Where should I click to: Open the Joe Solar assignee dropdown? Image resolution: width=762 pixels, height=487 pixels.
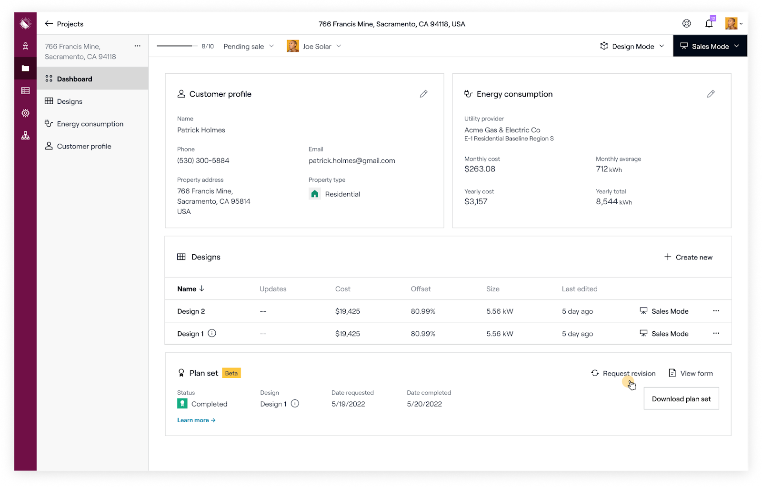tap(314, 46)
